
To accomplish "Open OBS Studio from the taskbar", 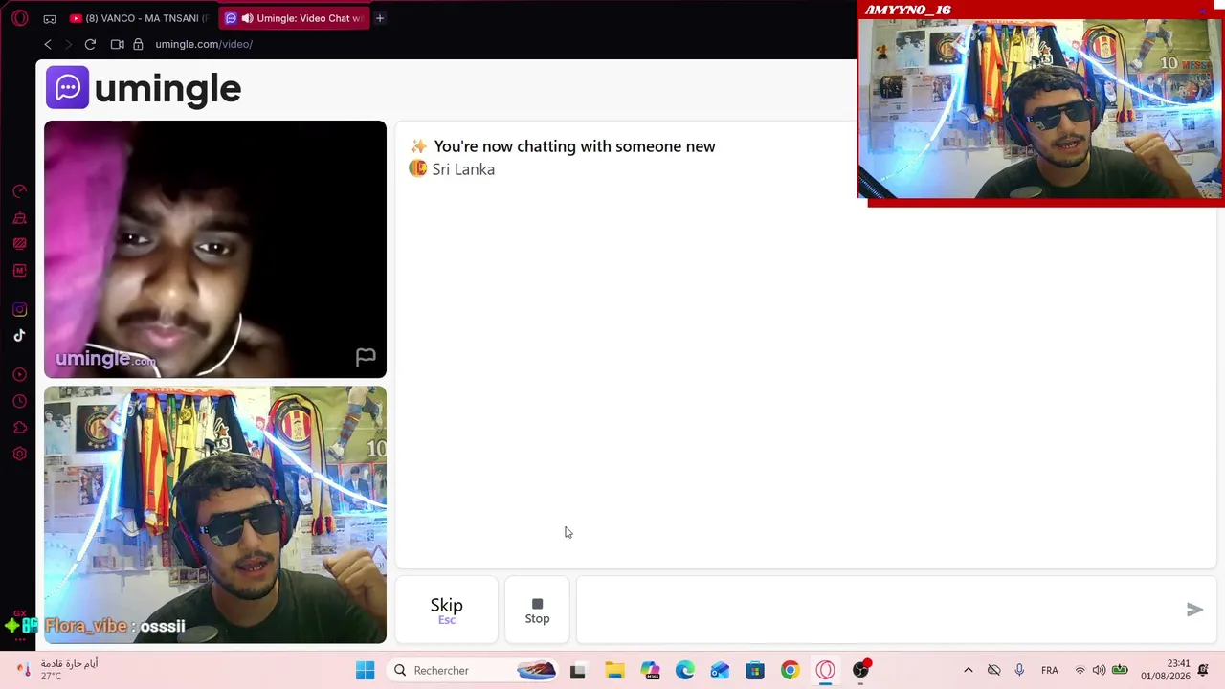I will coord(861,670).
